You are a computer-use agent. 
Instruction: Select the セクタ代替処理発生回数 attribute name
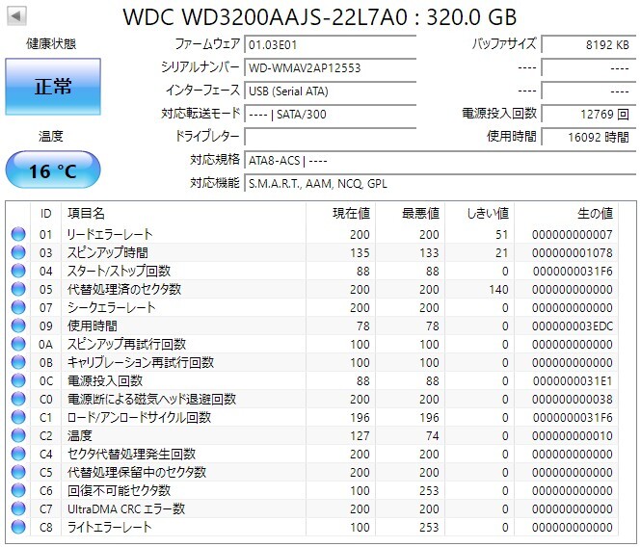[x=132, y=454]
